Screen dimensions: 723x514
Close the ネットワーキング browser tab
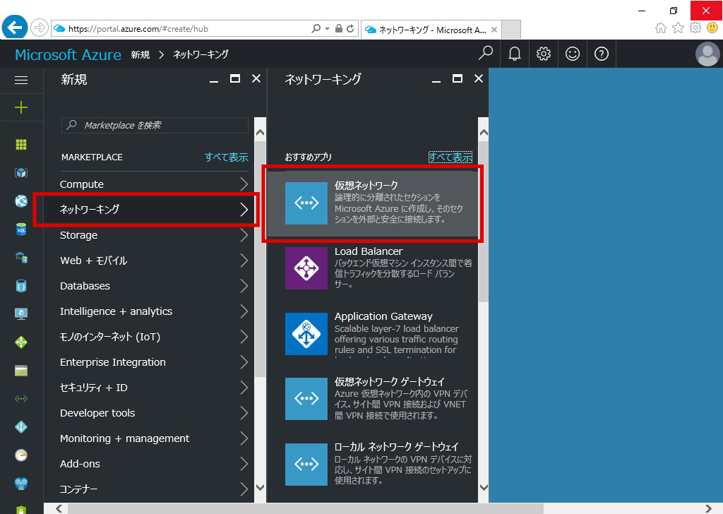coord(494,30)
